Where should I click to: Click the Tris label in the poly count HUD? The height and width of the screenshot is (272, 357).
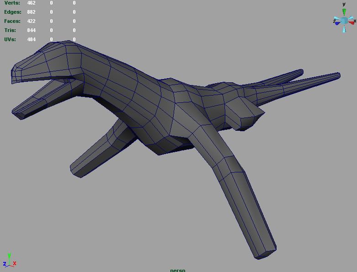click(x=10, y=30)
